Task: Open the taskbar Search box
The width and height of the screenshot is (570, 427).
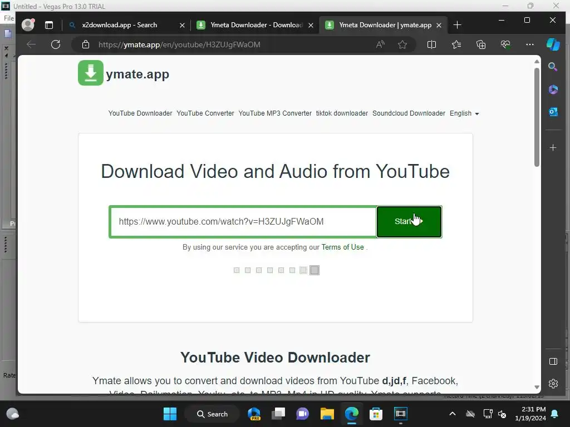Action: [212, 414]
